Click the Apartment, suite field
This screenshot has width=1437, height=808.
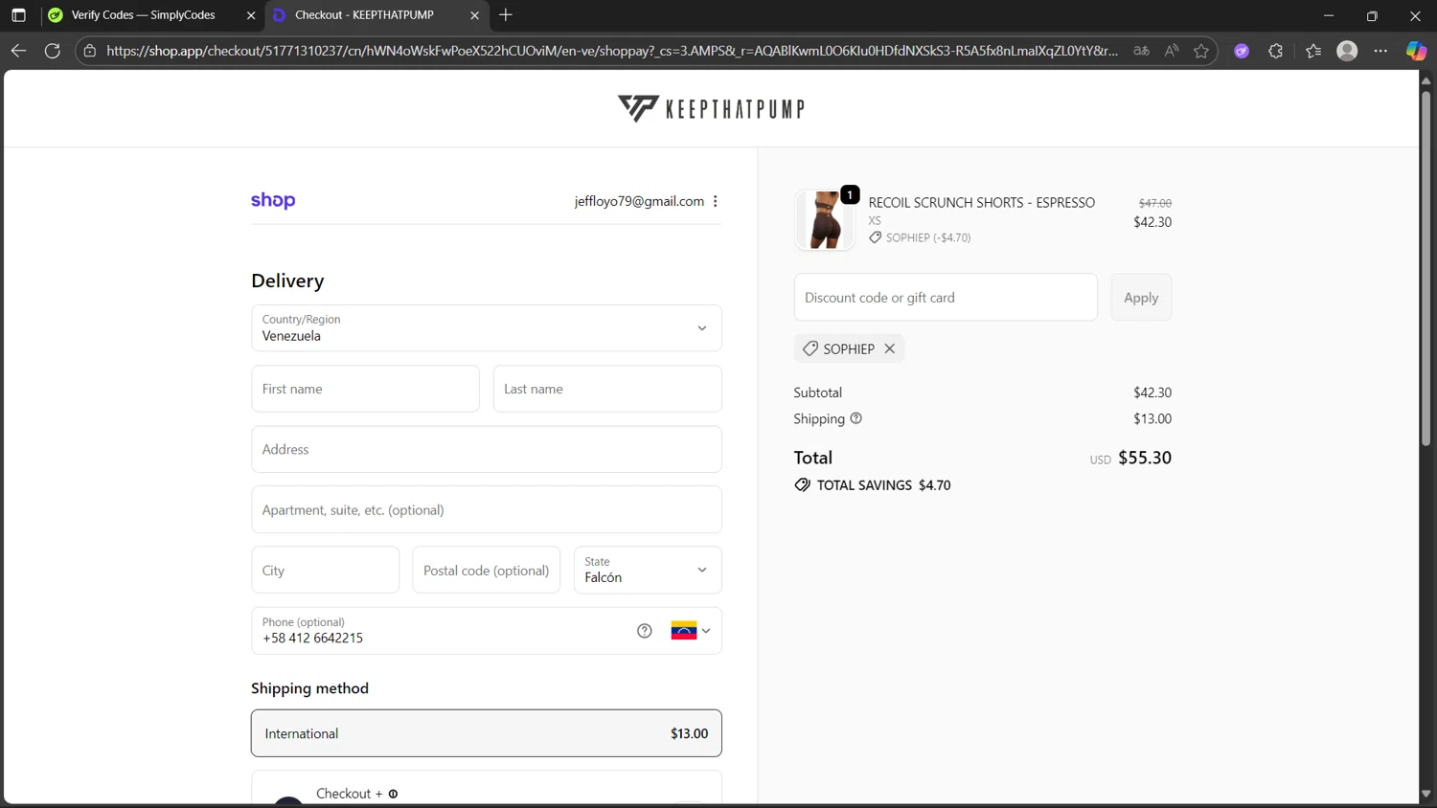click(486, 509)
